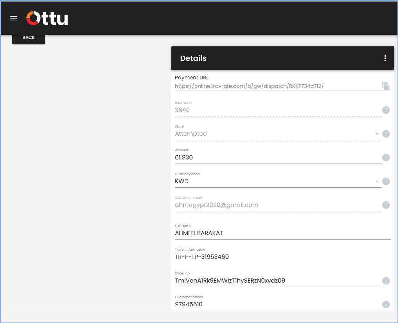
Task: Click the Internal ID value 3640
Action: pyautogui.click(x=182, y=110)
